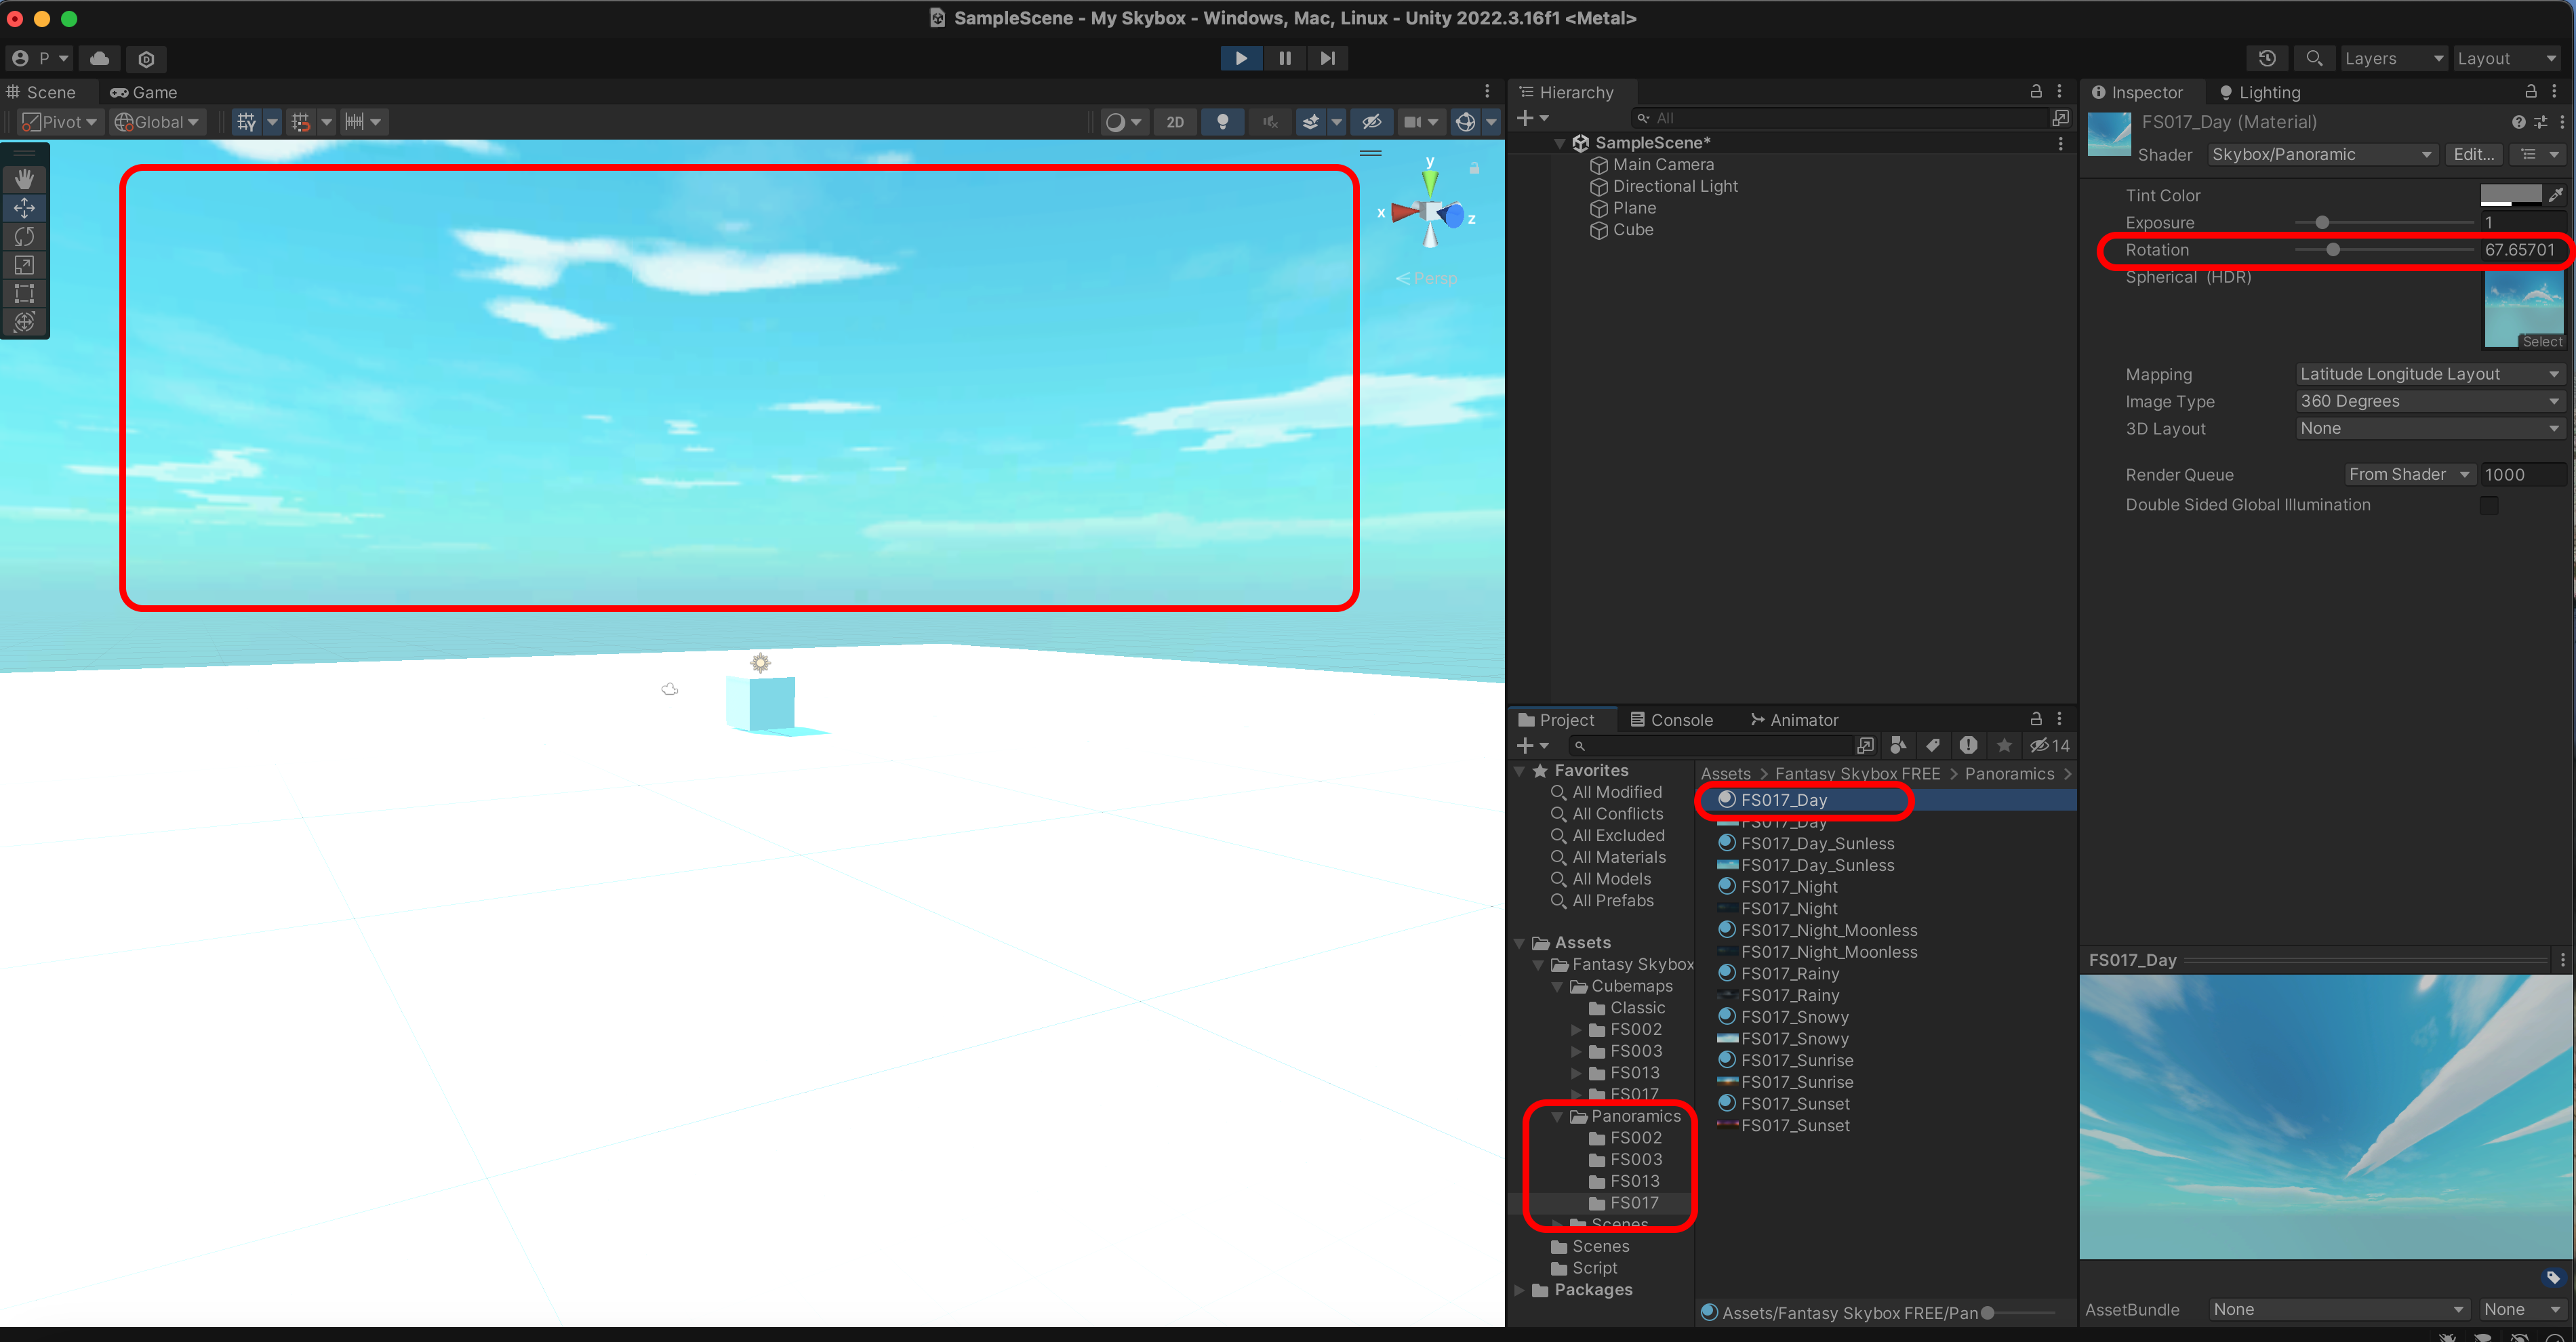Viewport: 2576px width, 1342px height.
Task: Toggle scene lighting bulb icon
Action: point(1222,122)
